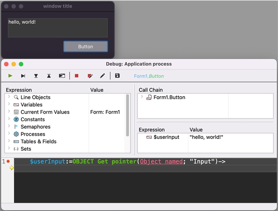Image resolution: width=278 pixels, height=211 pixels.
Task: Toggle the red breakpoint on line 1
Action: coord(8,161)
